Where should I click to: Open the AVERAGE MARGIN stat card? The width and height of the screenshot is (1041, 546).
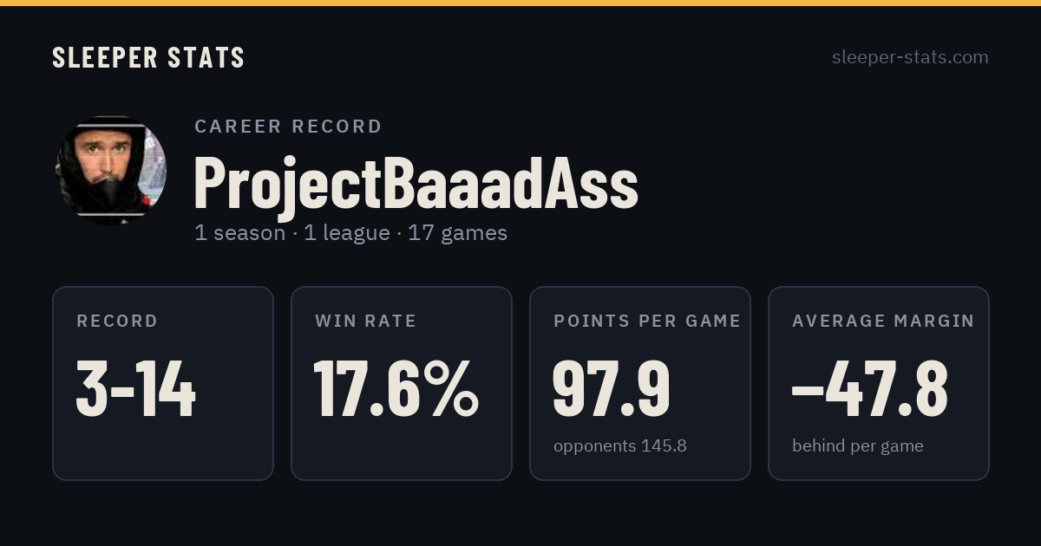pyautogui.click(x=879, y=383)
